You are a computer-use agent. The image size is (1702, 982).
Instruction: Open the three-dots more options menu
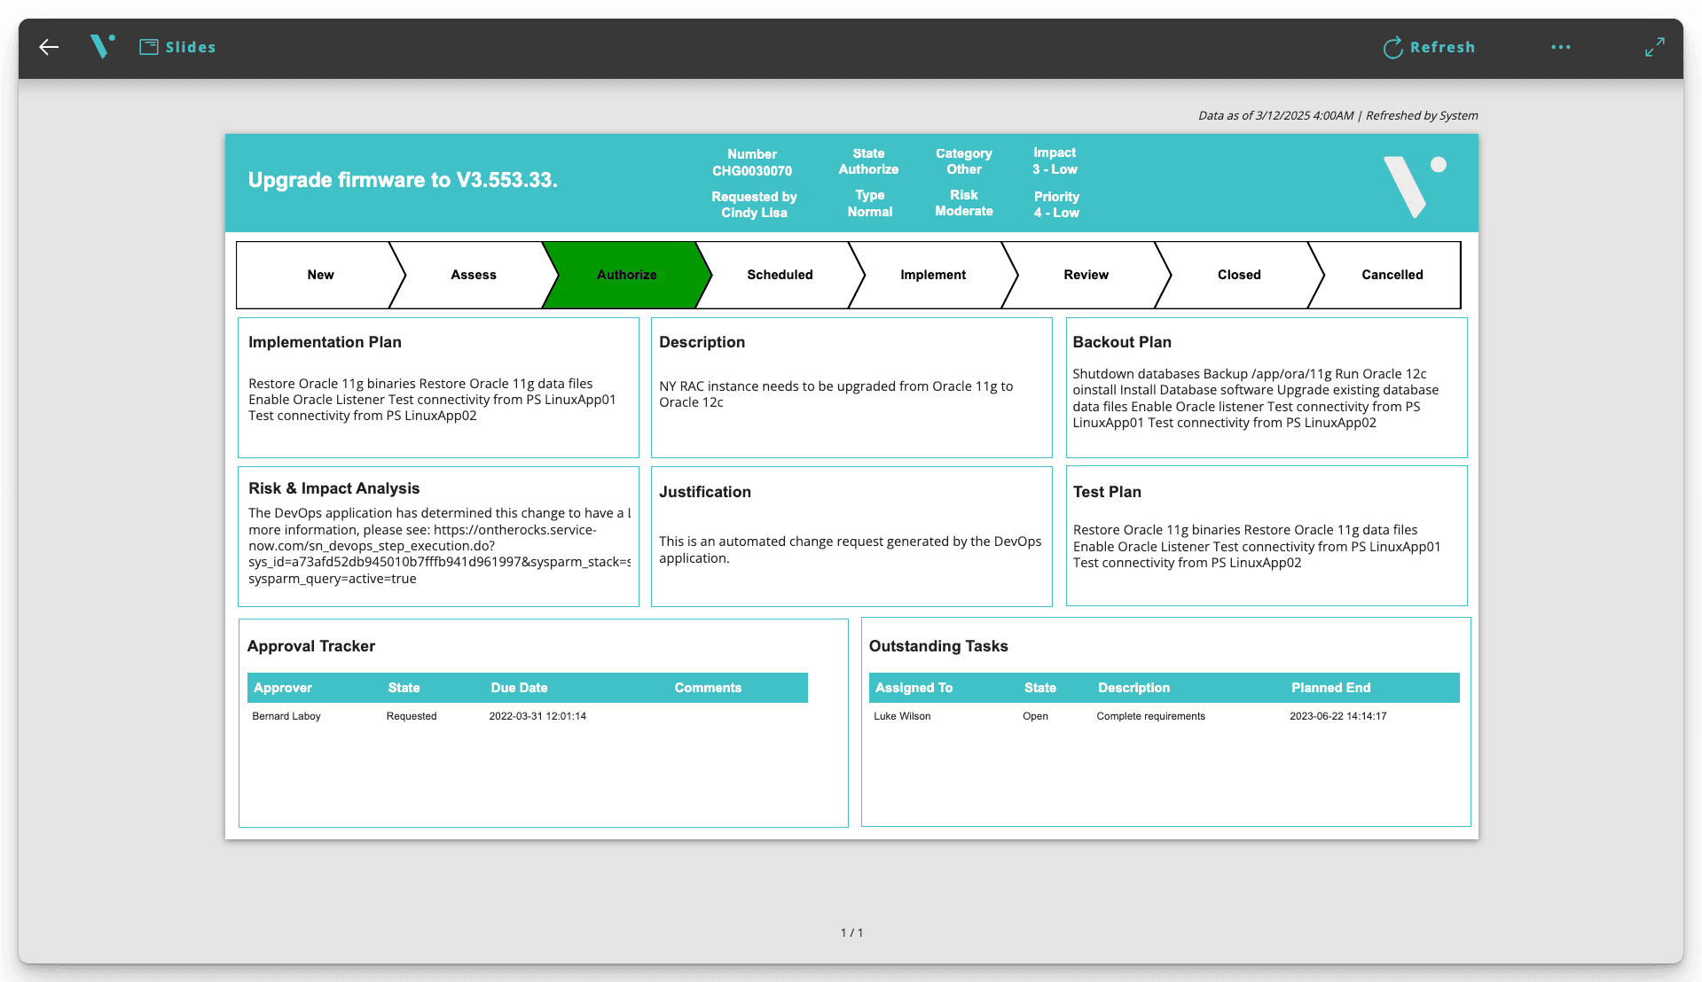[x=1561, y=47]
